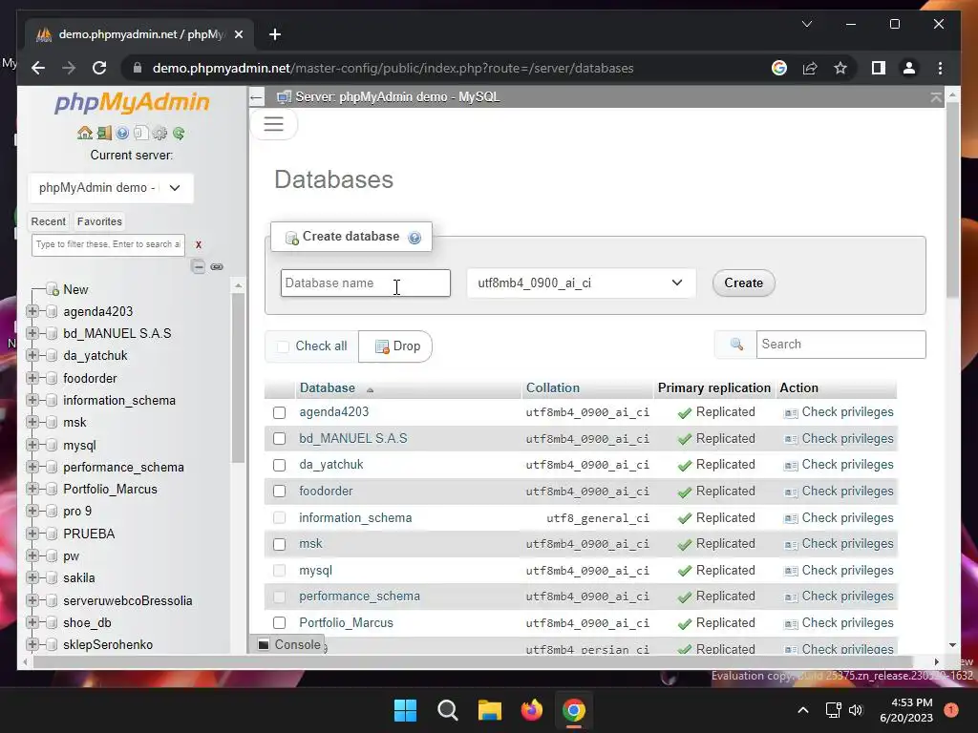Open hamburger menu in main panel
The image size is (978, 733).
(273, 123)
